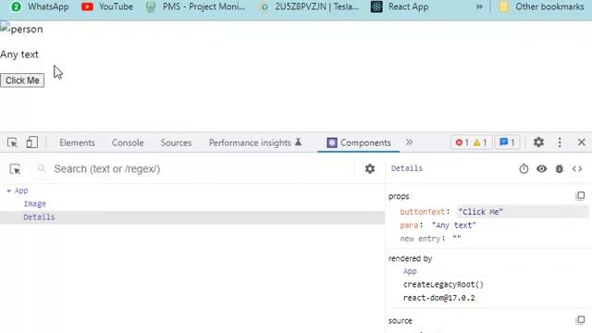Open the Components view settings gear
This screenshot has height=333, width=592.
click(x=370, y=168)
